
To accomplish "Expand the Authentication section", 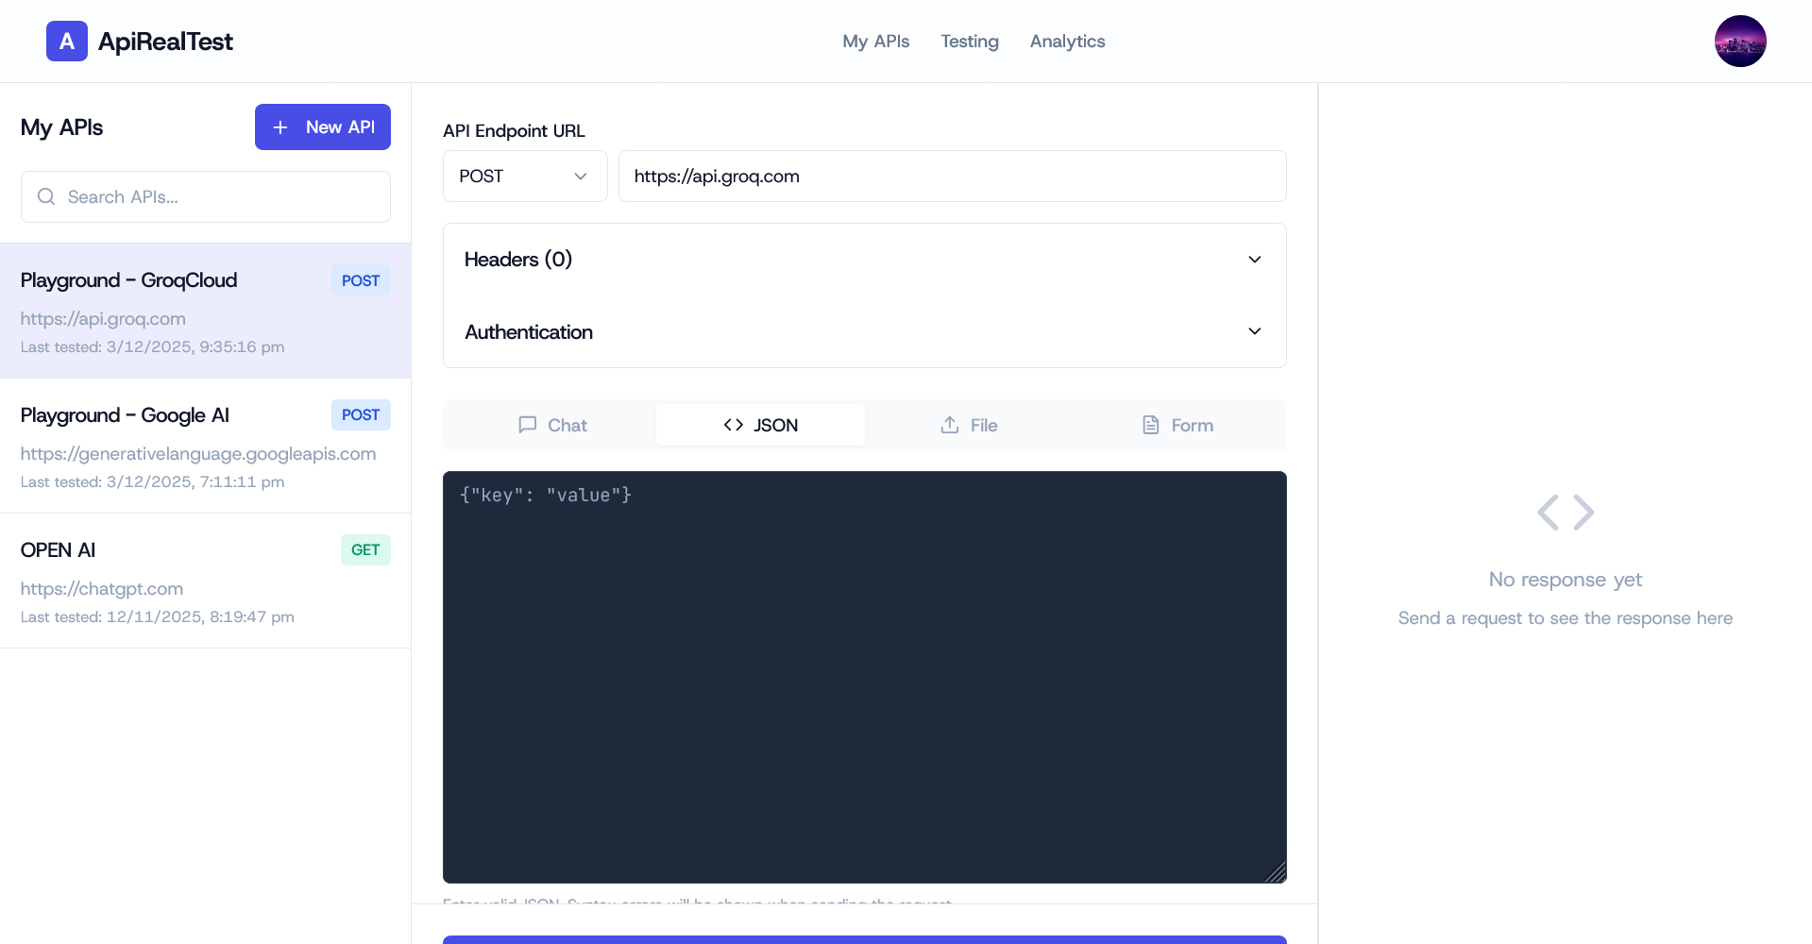I will coord(864,331).
